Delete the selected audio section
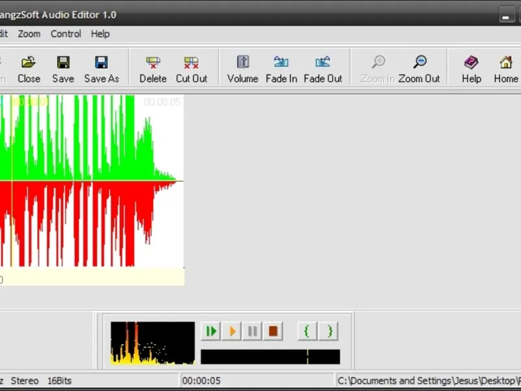This screenshot has height=391, width=521. point(153,69)
